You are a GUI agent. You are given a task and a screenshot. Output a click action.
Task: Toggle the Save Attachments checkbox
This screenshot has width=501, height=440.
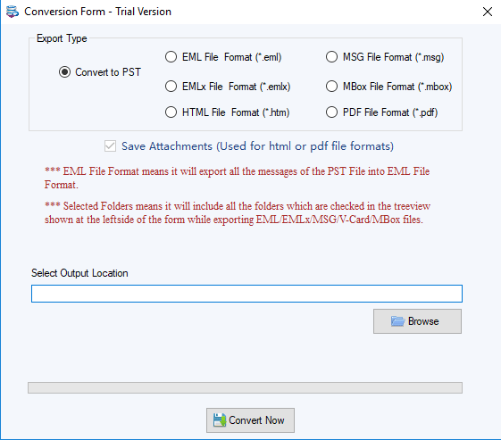point(110,146)
